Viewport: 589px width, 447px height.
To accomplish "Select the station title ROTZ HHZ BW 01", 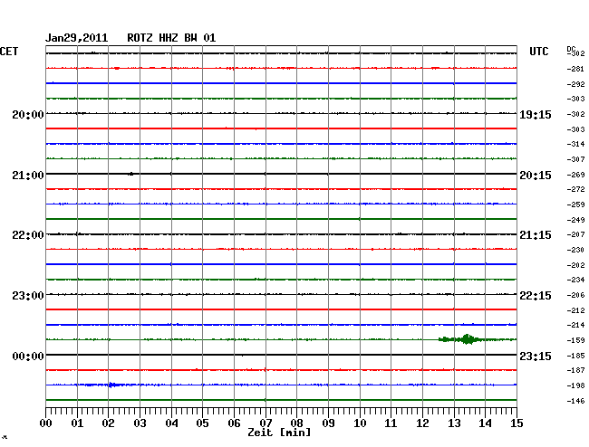I will (171, 38).
